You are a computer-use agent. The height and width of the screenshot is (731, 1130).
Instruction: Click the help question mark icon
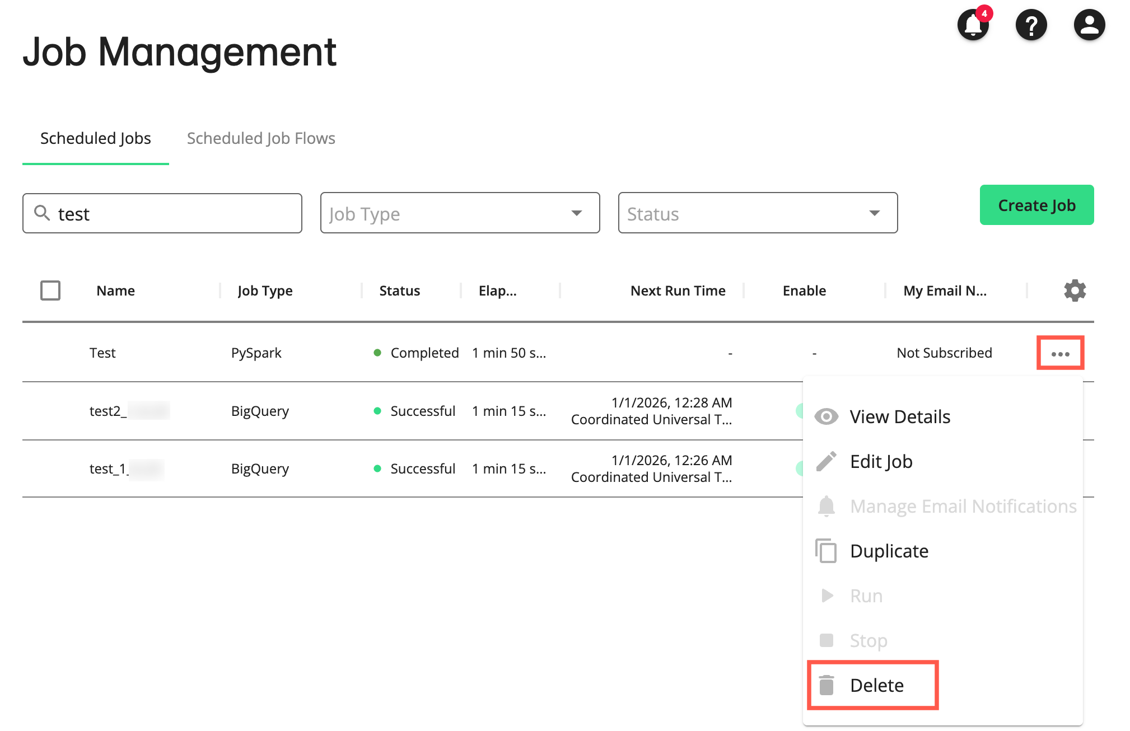pyautogui.click(x=1031, y=25)
